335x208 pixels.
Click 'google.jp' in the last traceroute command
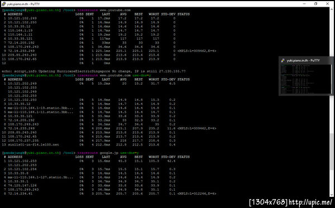point(109,153)
